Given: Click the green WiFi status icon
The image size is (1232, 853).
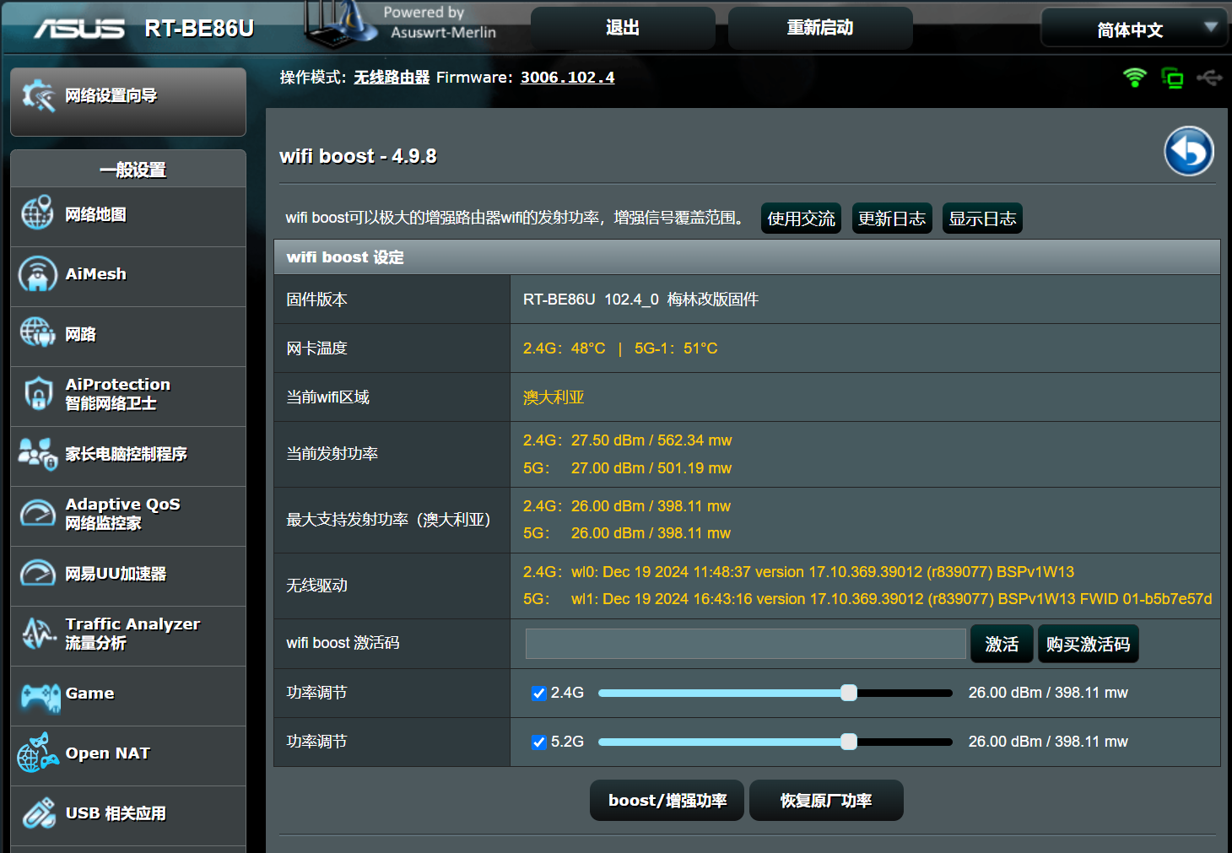Looking at the screenshot, I should (x=1135, y=78).
